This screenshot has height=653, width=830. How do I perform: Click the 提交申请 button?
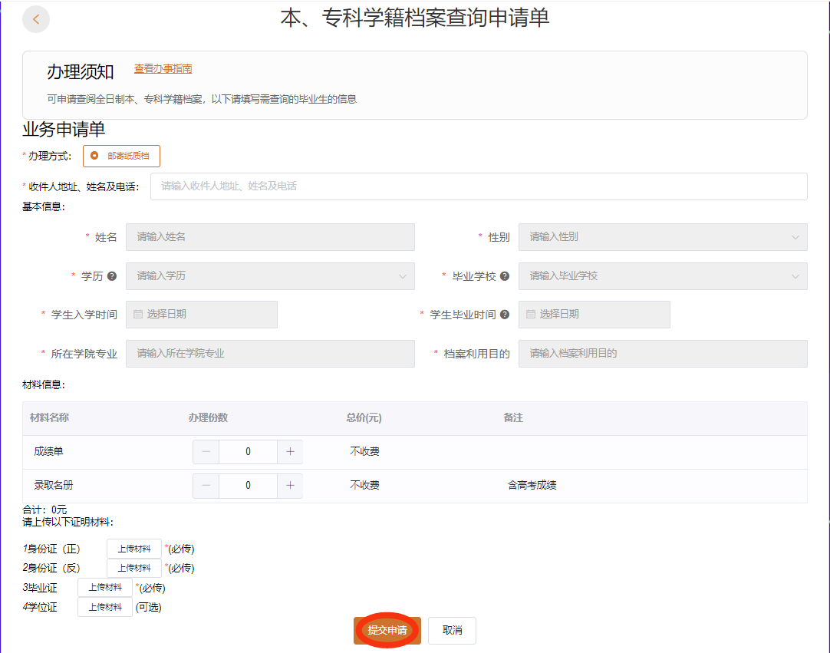[x=387, y=630]
